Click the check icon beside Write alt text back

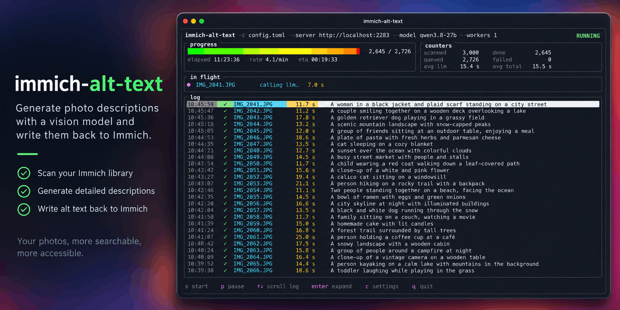[x=24, y=209]
